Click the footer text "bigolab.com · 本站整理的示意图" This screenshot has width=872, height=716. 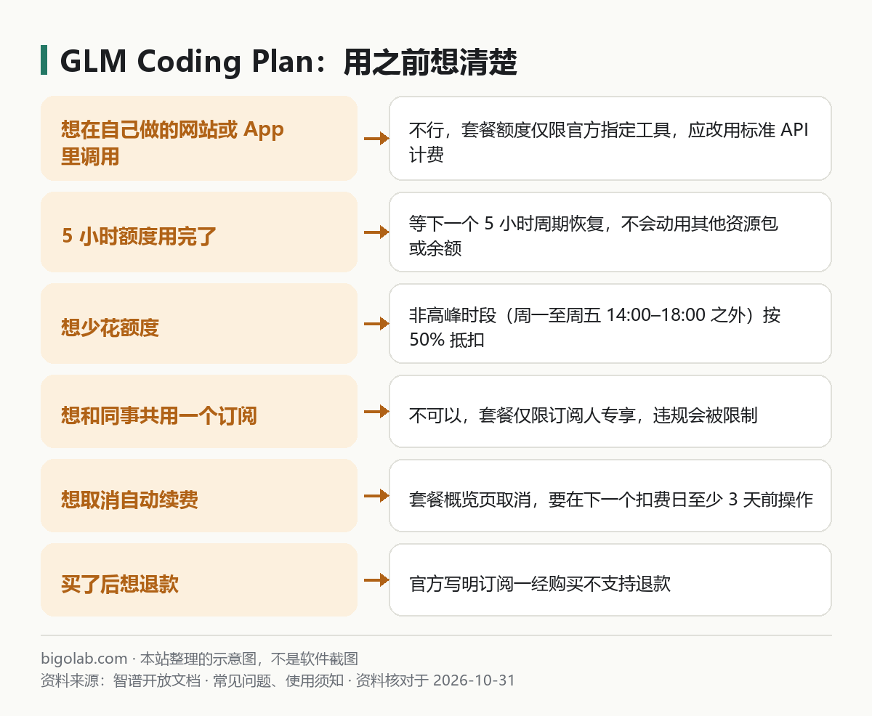(x=200, y=659)
